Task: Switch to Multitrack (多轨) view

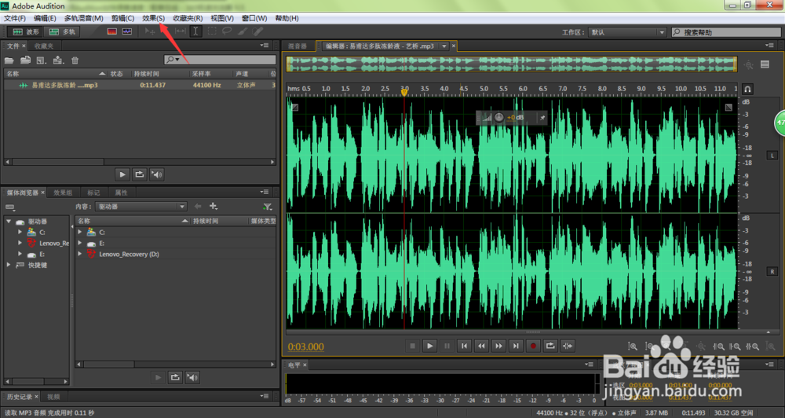Action: tap(62, 31)
